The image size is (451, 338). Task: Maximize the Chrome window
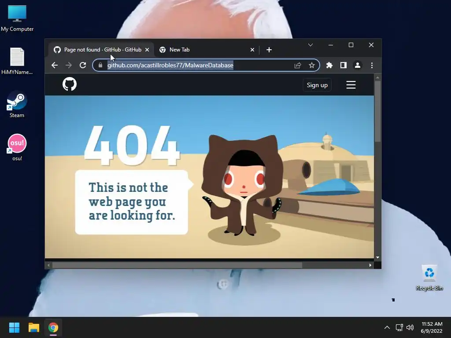coord(351,45)
